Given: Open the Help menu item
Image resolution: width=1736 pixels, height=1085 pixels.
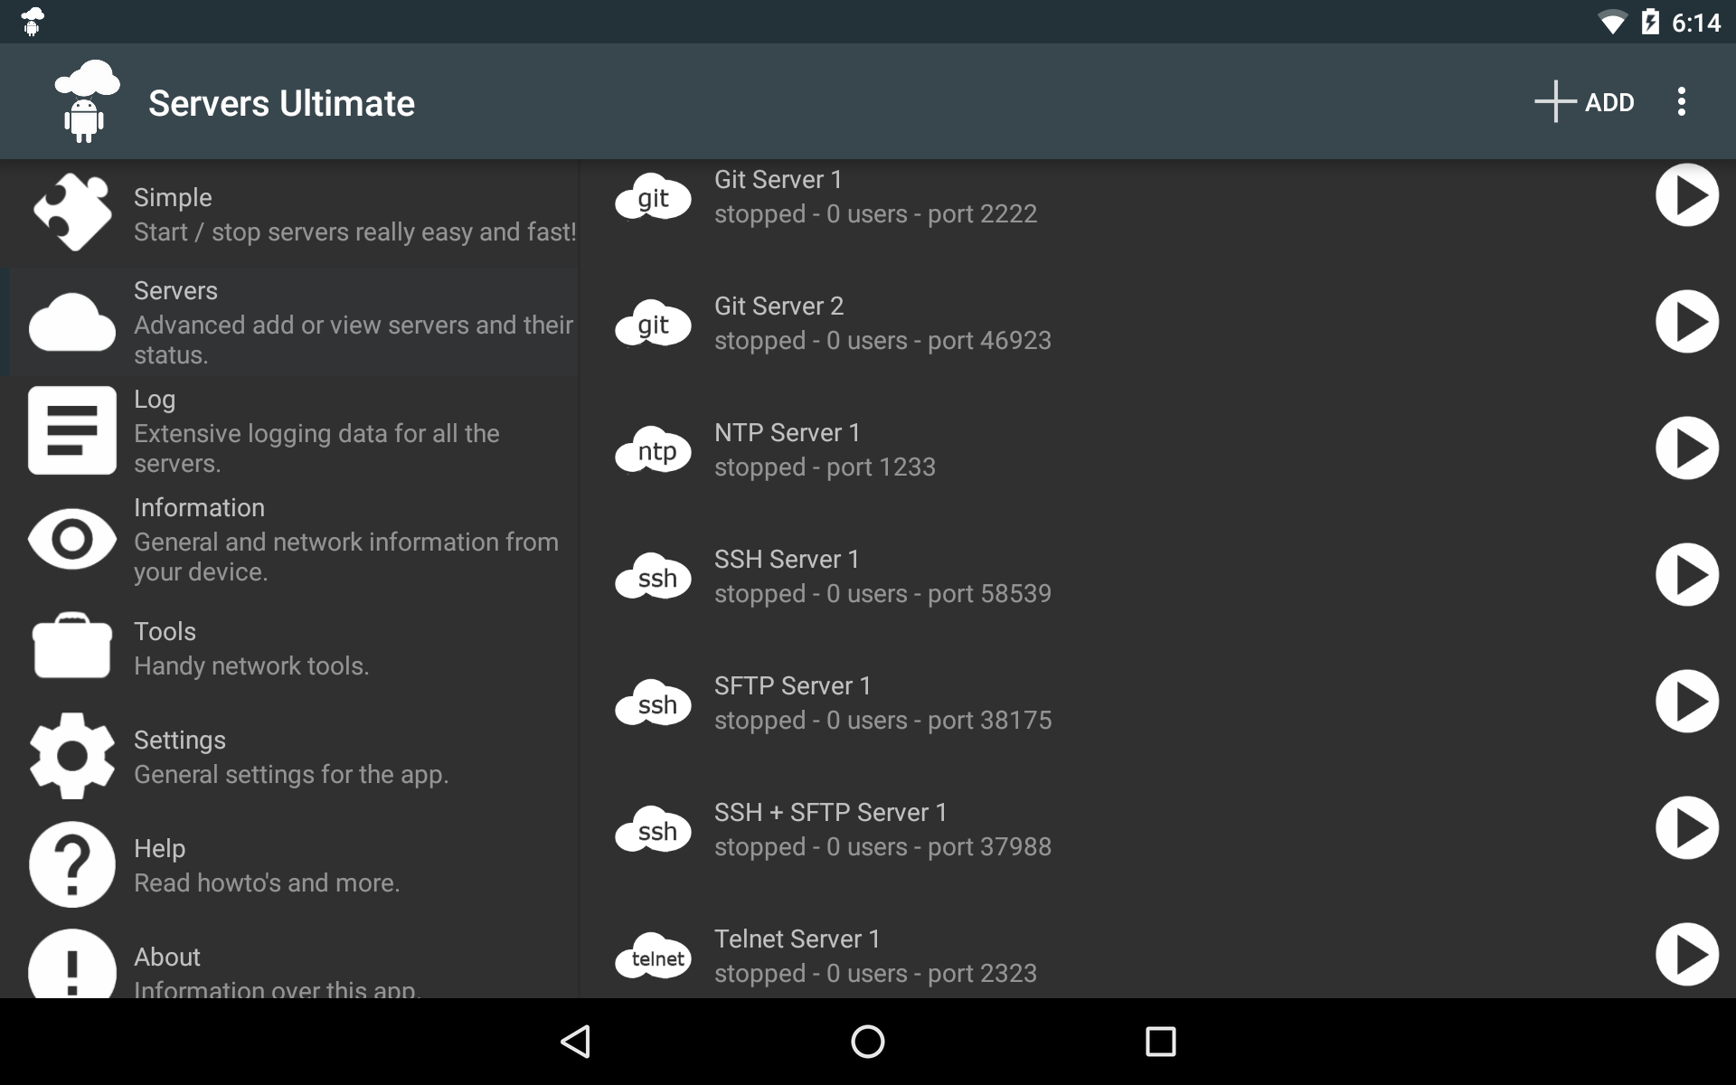Looking at the screenshot, I should [289, 864].
